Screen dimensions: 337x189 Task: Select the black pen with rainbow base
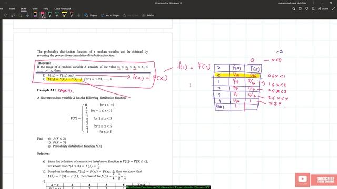(x=35, y=15)
